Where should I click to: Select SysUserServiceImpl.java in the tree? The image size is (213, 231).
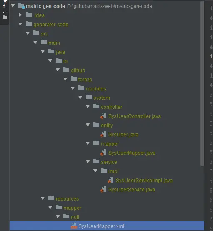coord(144,181)
